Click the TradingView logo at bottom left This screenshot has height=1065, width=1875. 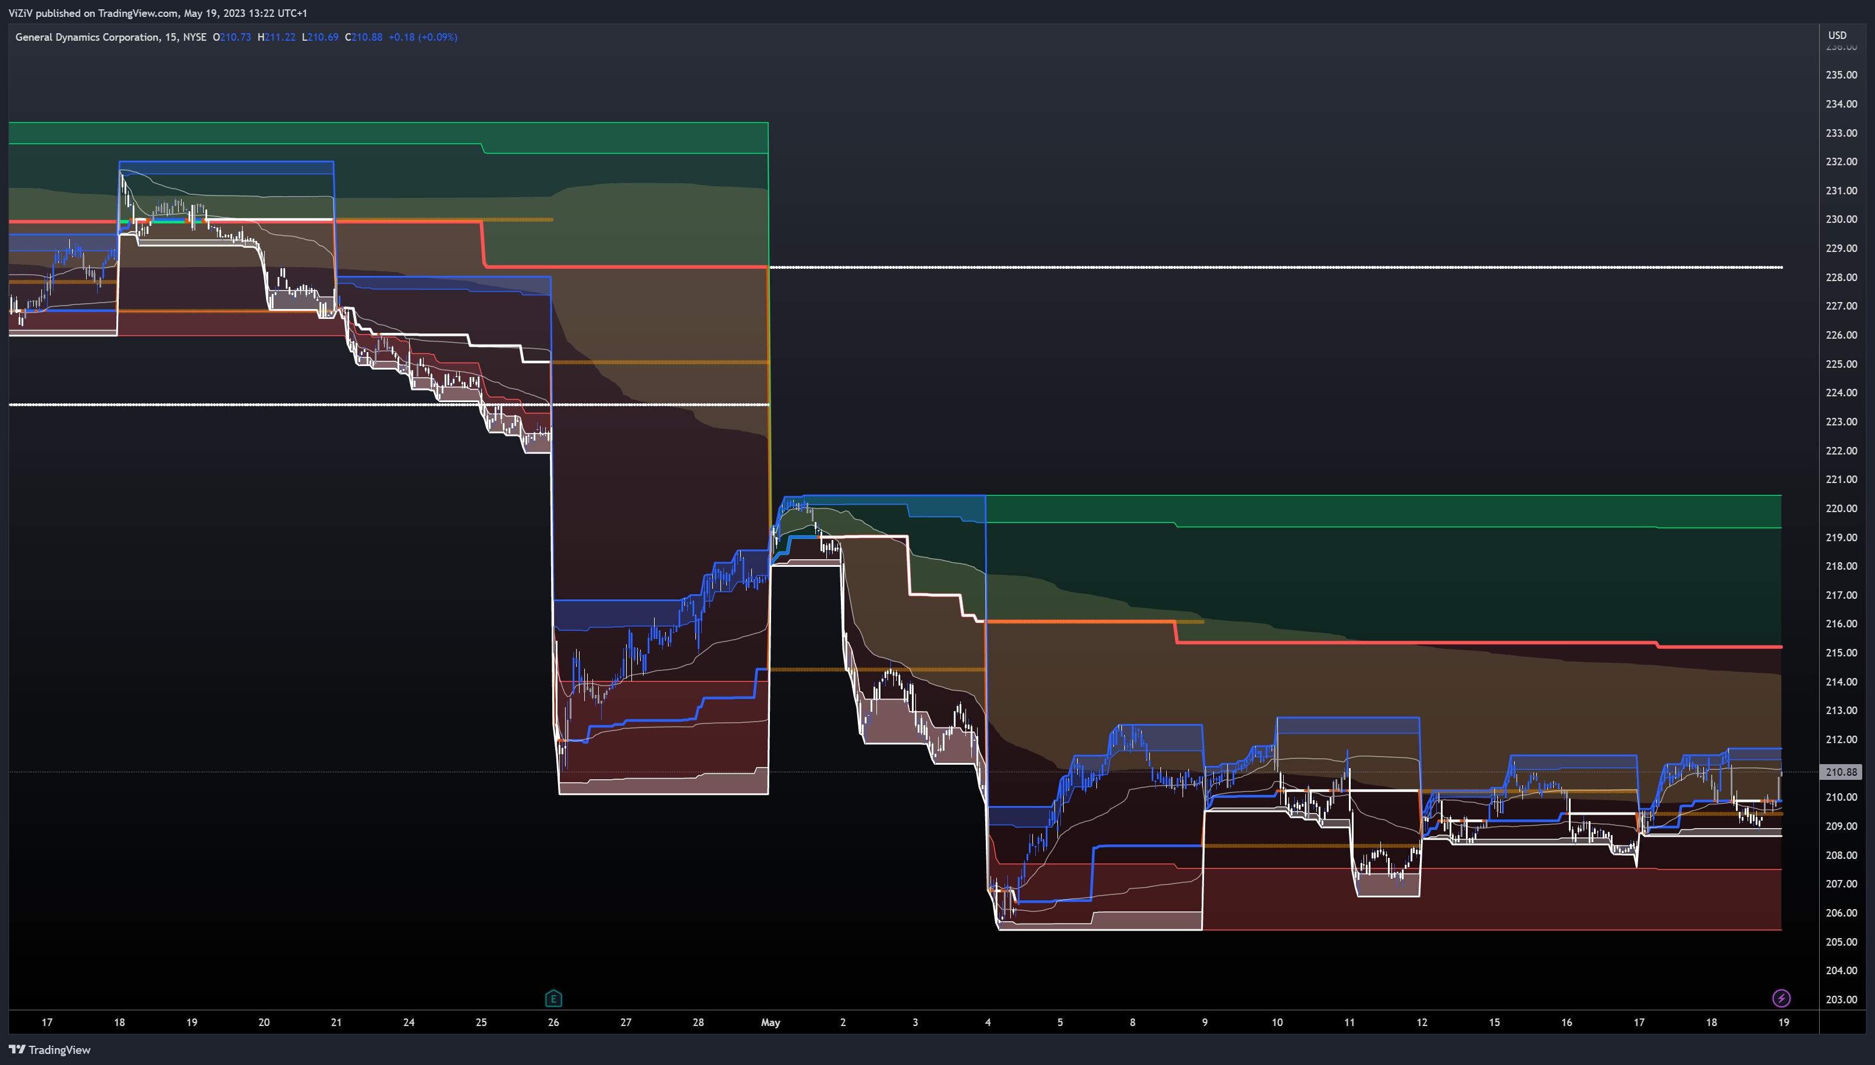(49, 1050)
